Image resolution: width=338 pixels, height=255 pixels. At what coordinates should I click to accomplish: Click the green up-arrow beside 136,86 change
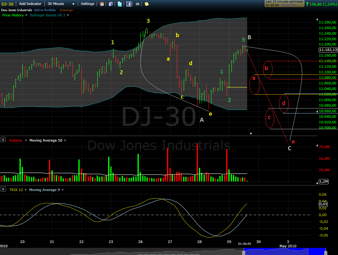tap(307, 4)
